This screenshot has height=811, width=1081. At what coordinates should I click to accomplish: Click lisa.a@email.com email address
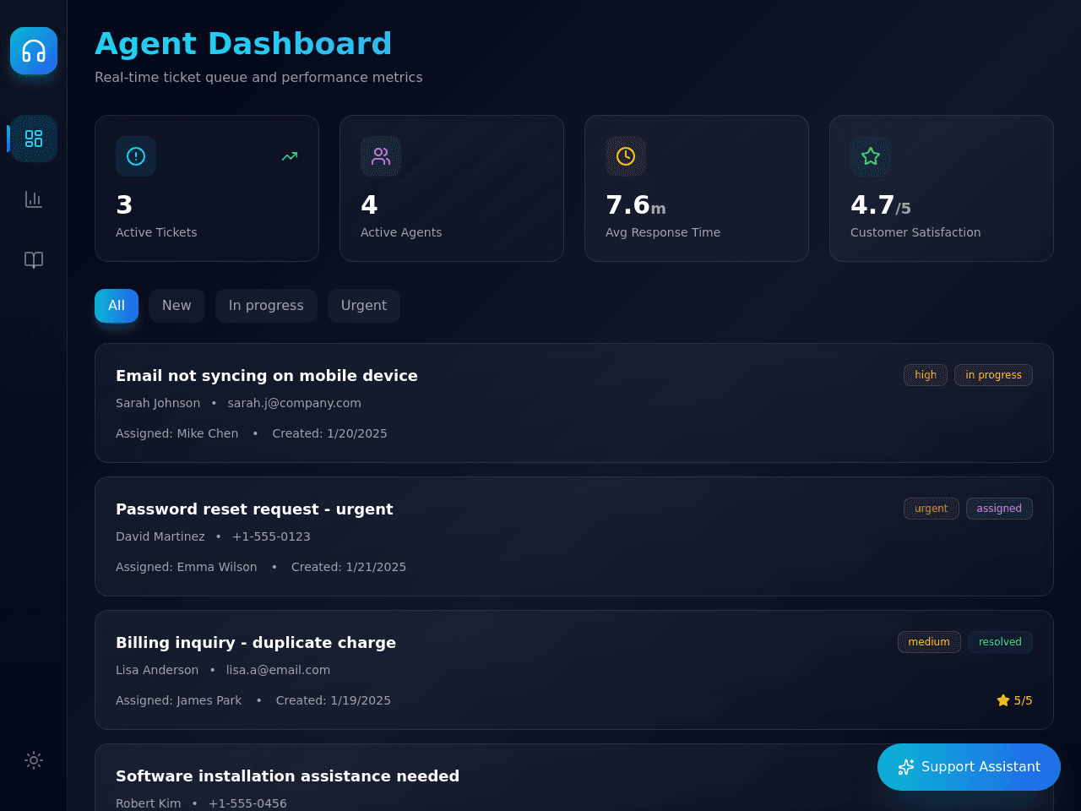coord(278,670)
